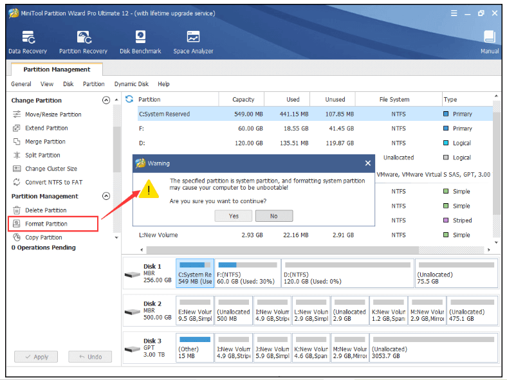This screenshot has height=380, width=507.
Task: Select 475.1 GB Unallocated block on Disk 2
Action: click(472, 310)
